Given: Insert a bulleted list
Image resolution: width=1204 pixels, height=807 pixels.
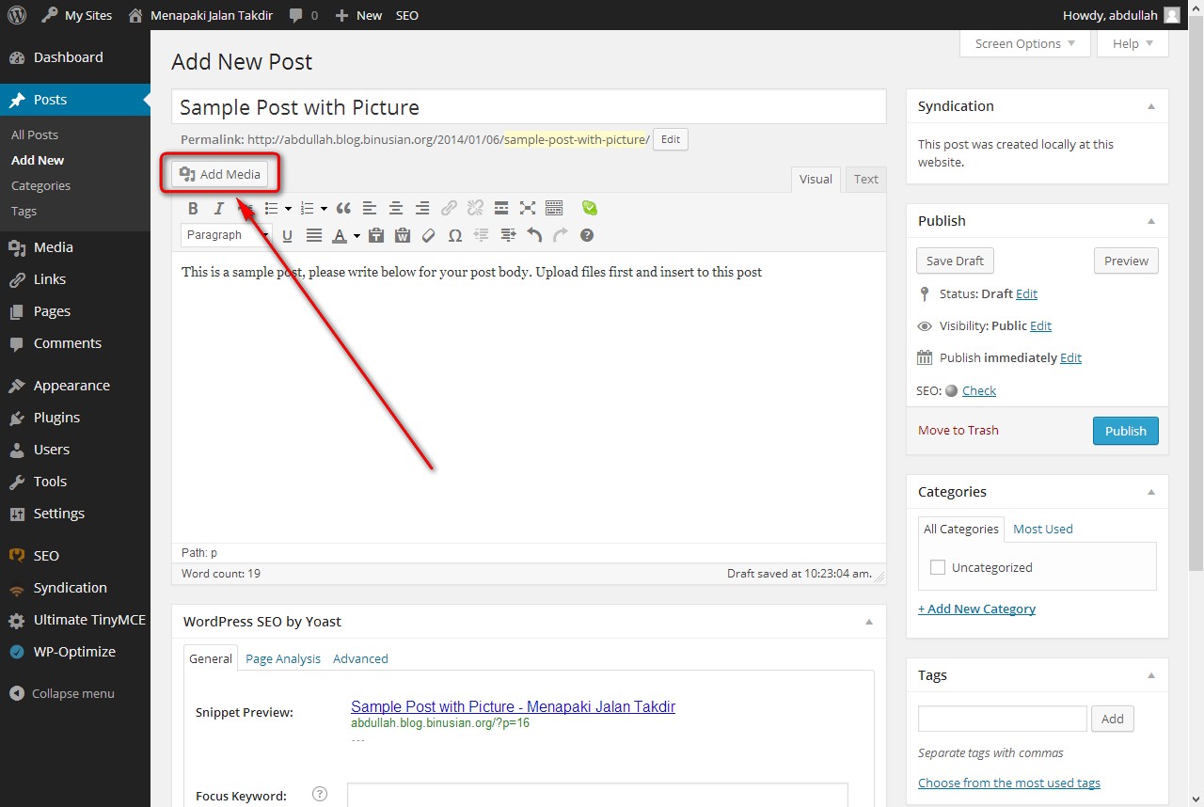Looking at the screenshot, I should (x=271, y=208).
